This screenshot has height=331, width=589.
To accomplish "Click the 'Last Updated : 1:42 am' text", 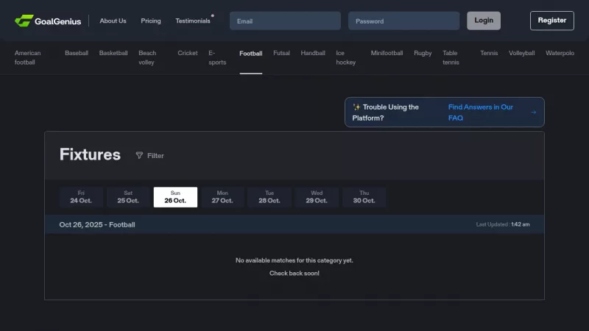I will (x=503, y=224).
